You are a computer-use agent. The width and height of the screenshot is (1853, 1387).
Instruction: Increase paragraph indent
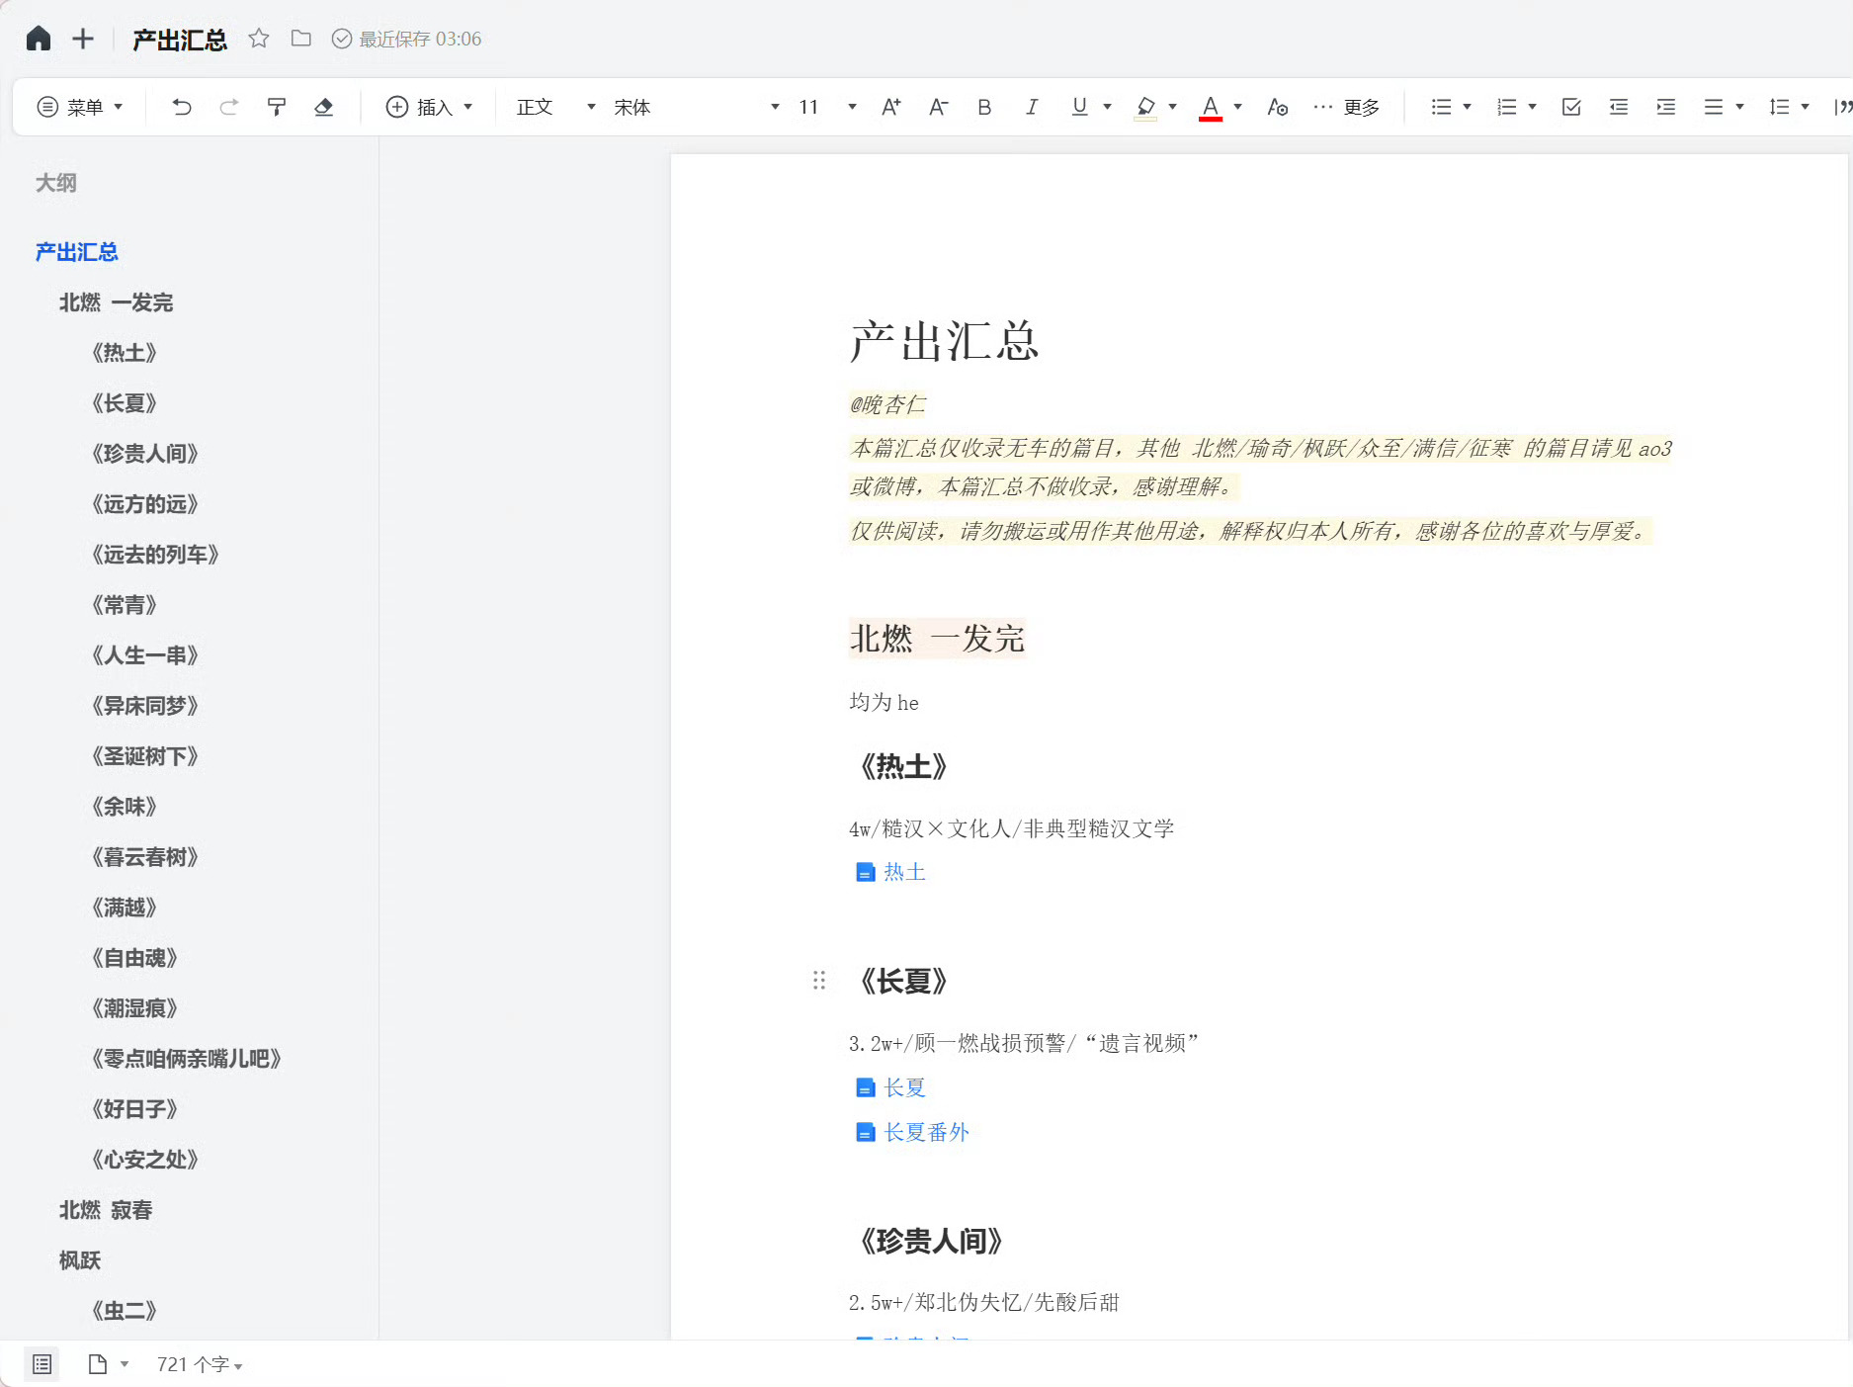click(x=1666, y=107)
